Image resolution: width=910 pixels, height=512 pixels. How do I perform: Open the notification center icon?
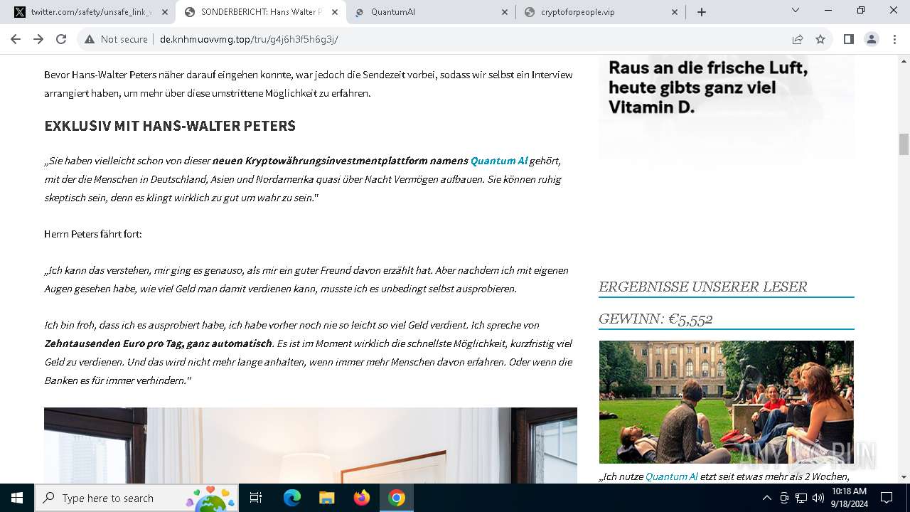click(x=887, y=498)
